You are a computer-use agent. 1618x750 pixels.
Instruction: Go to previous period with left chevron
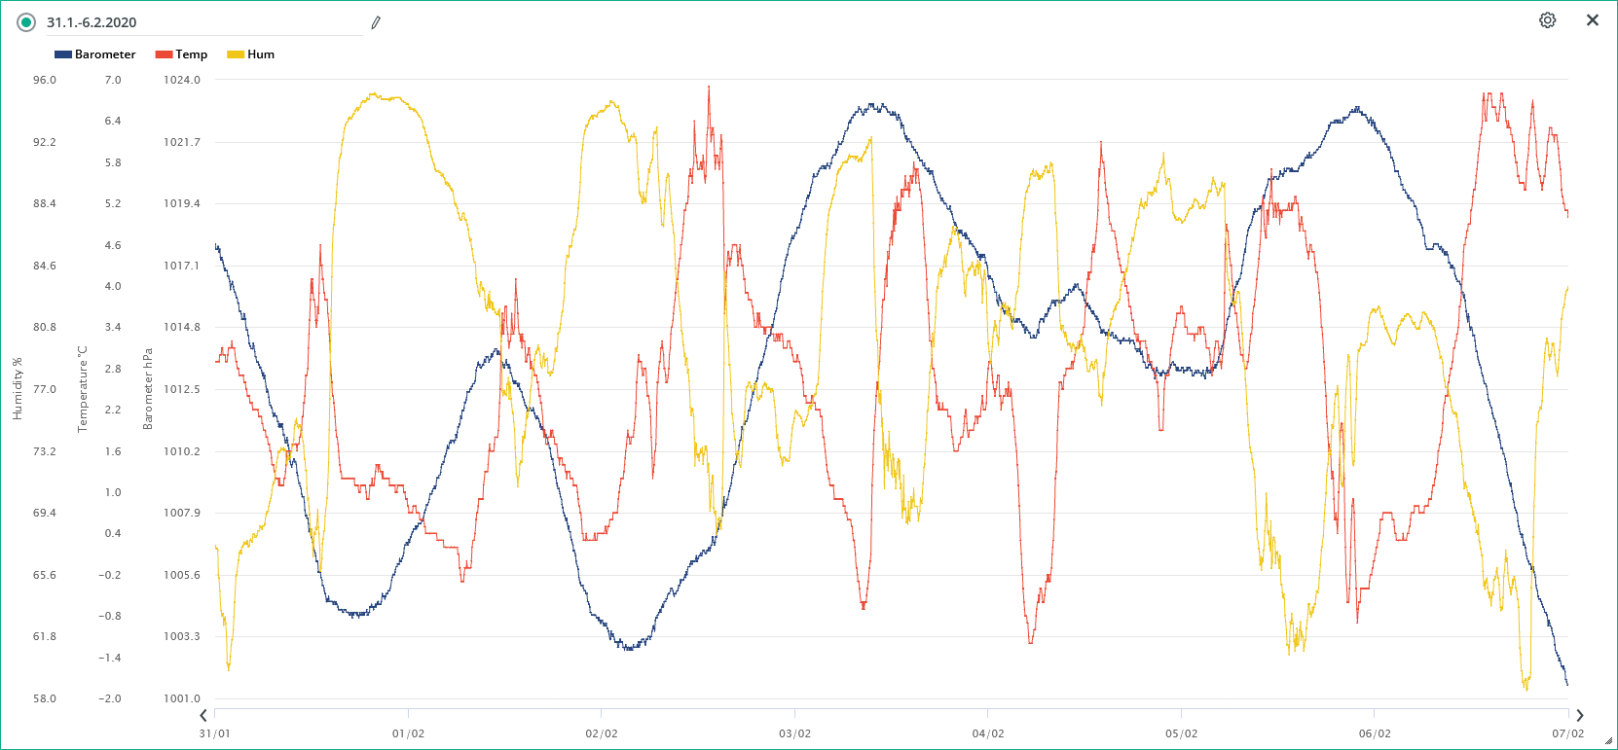pos(202,716)
